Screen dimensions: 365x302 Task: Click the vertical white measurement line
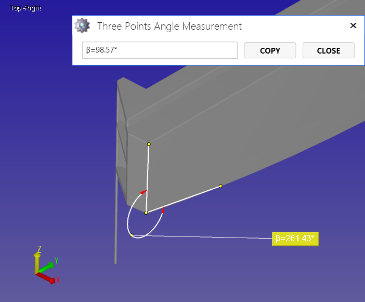pyautogui.click(x=148, y=177)
